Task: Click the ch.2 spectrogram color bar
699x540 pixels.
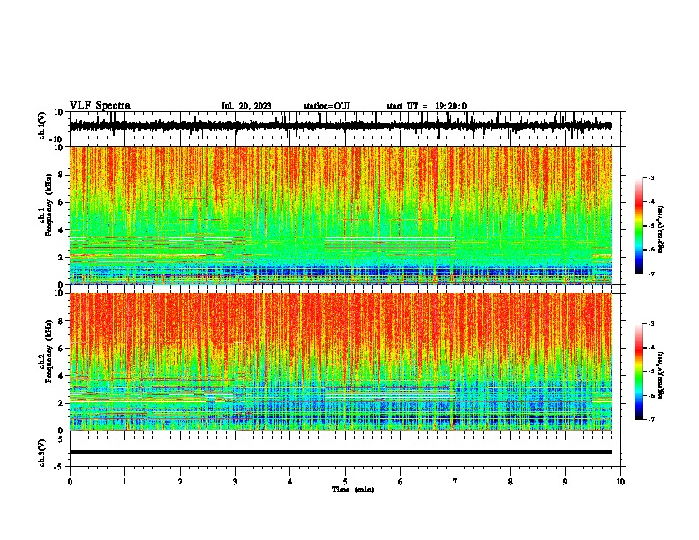Action: point(638,371)
